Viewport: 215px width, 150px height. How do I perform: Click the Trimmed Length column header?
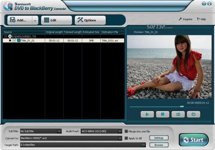[x=73, y=32]
